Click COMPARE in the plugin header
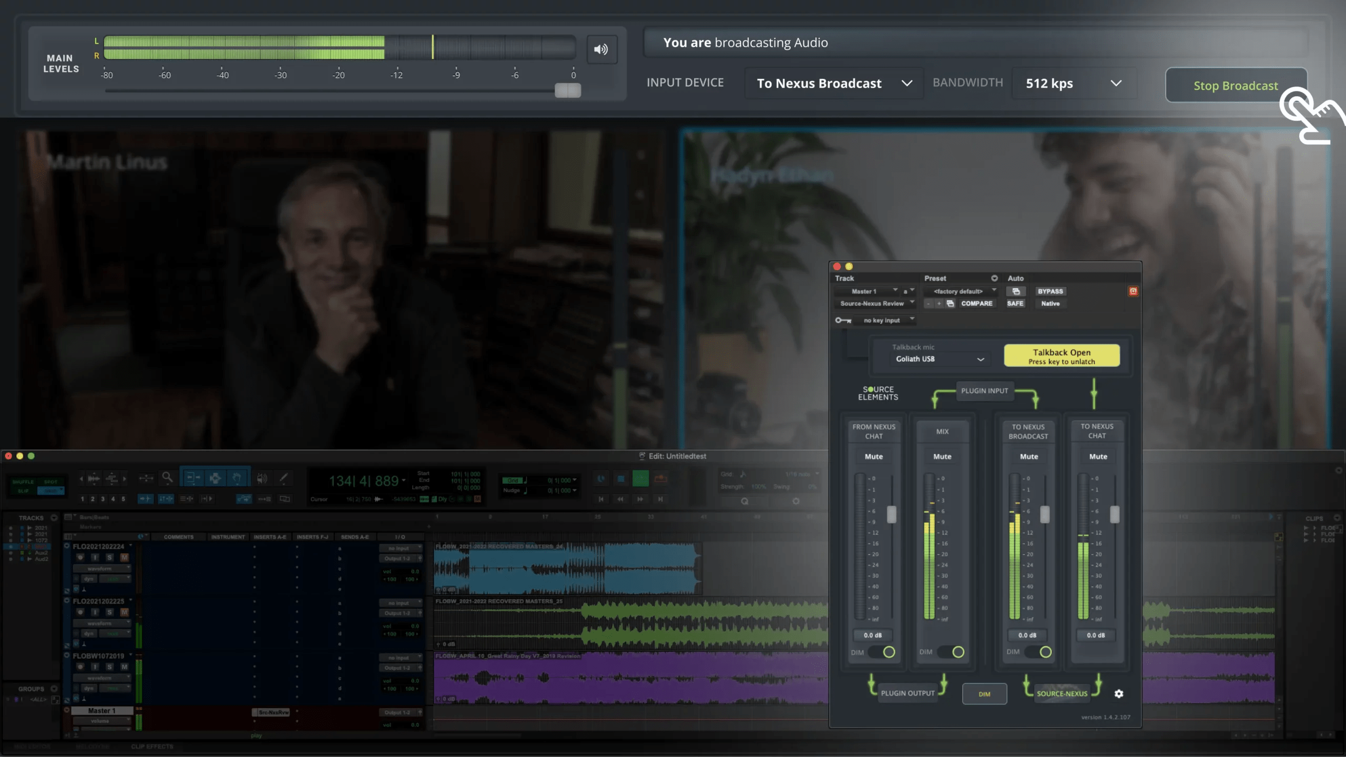The height and width of the screenshot is (757, 1346). 977,303
